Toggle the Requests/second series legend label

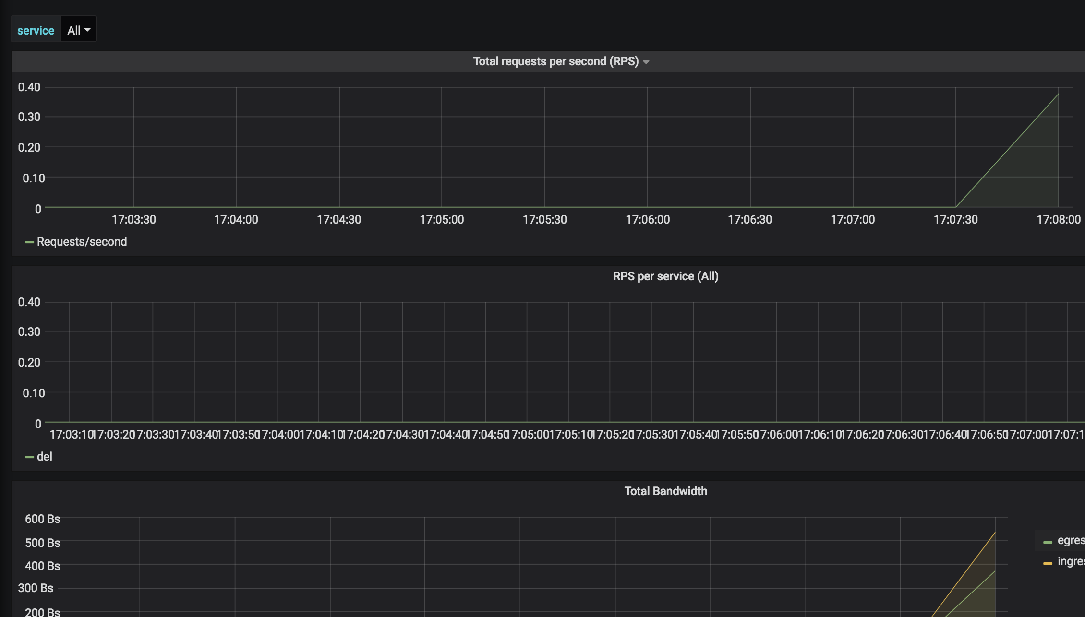coord(82,242)
